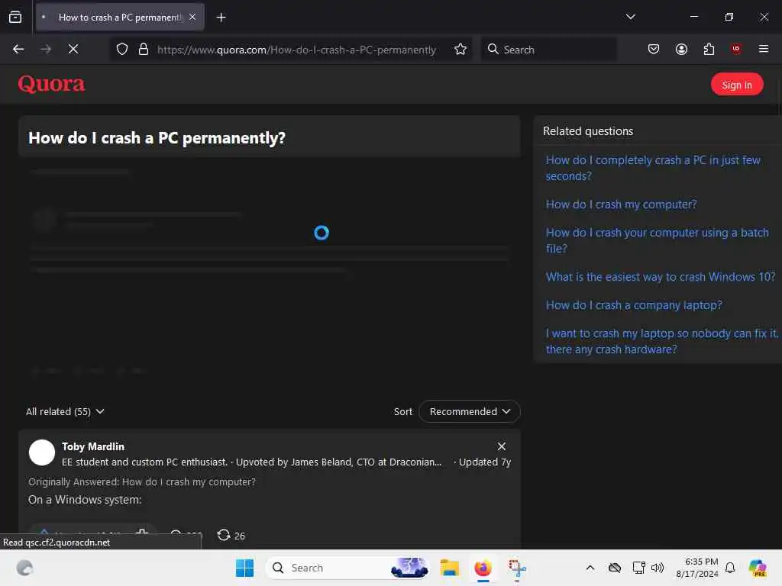This screenshot has height=586, width=782.
Task: Open Firefox recent browsing tab list icon
Action: pos(15,18)
